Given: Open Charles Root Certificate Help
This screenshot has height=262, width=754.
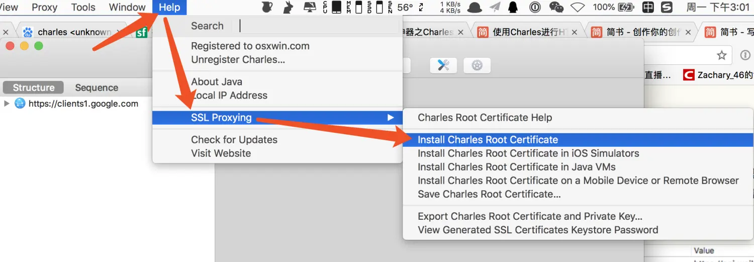Looking at the screenshot, I should click(578, 117).
